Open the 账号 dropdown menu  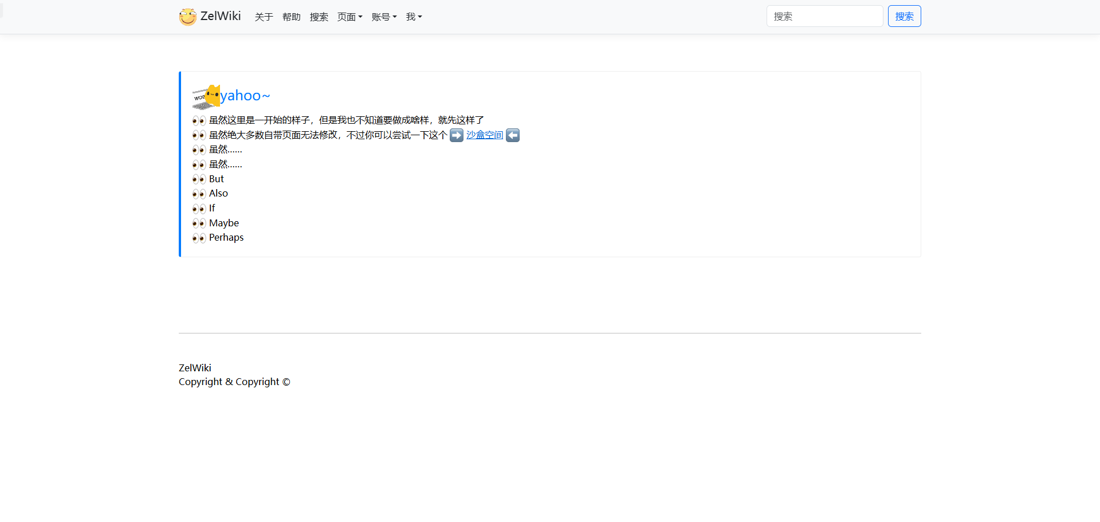point(384,17)
